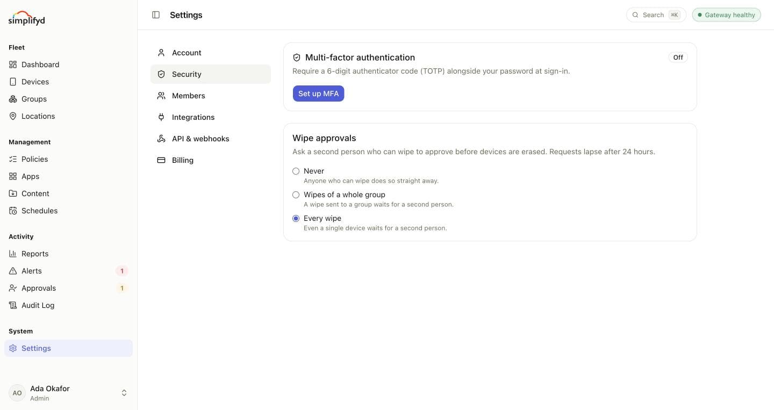774x410 pixels.
Task: Click the Fleet section heading
Action: tap(17, 47)
